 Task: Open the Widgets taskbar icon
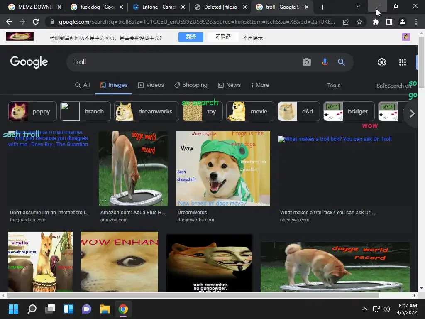[x=68, y=309]
